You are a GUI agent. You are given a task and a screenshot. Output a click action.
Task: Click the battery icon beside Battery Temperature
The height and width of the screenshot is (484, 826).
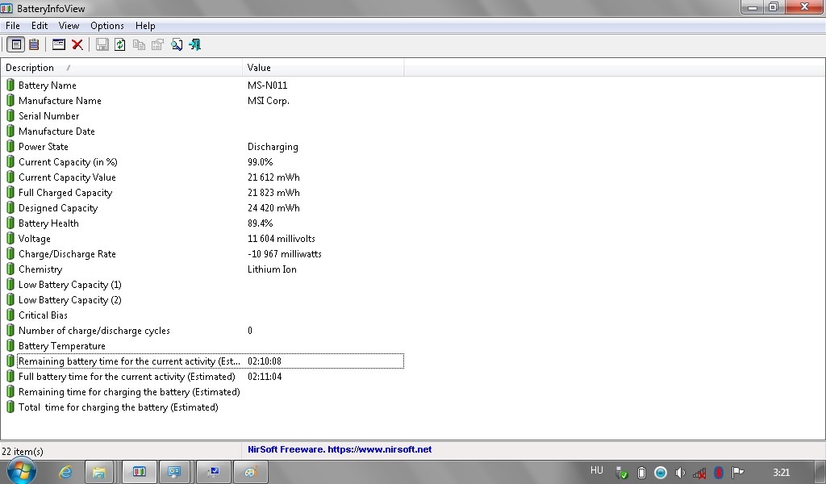(10, 345)
